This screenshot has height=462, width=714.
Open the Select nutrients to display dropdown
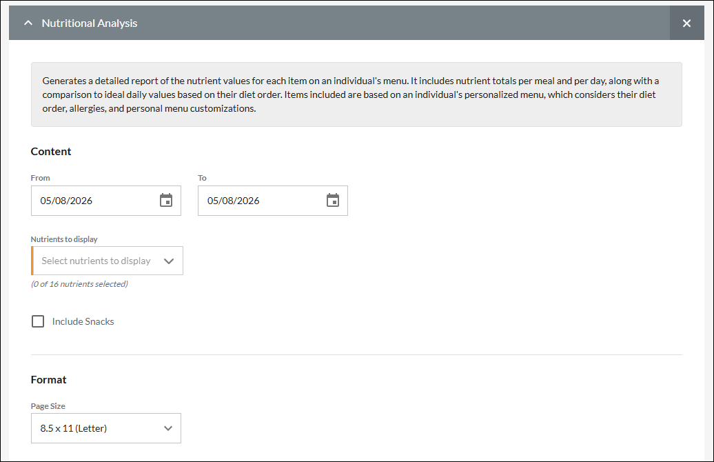107,261
